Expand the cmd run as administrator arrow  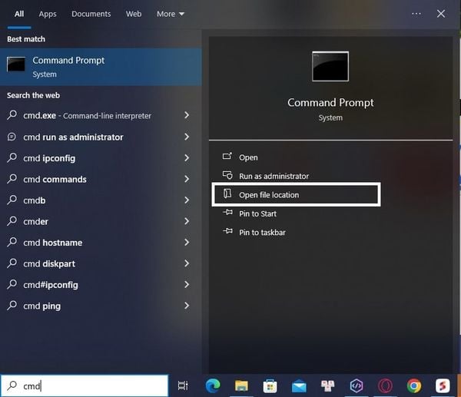[187, 137]
